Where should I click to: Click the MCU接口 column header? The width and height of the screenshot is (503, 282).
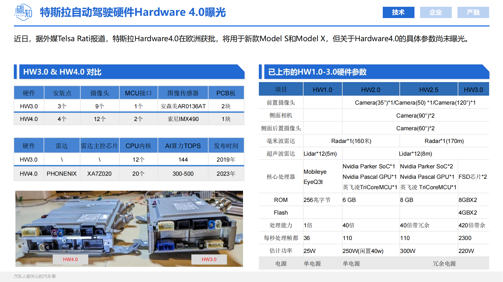click(138, 93)
